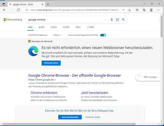Open a new tab with plus icon
Viewport: 164px width, 126px height.
[x=48, y=5]
